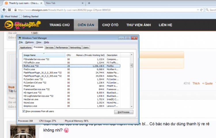The image size is (216, 138).
Task: Sort by Image Name column header
Action: tap(44, 55)
